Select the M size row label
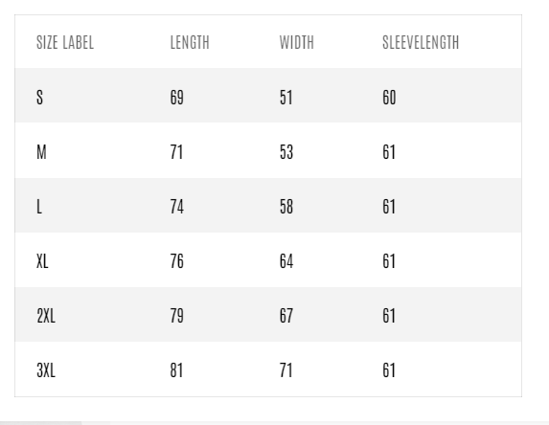The width and height of the screenshot is (549, 425). [41, 152]
